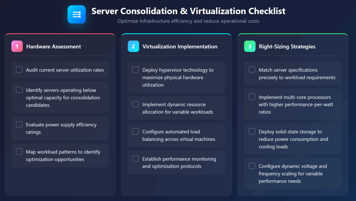Mark the automated load balancing task done
This screenshot has width=356, height=201.
pyautogui.click(x=136, y=132)
